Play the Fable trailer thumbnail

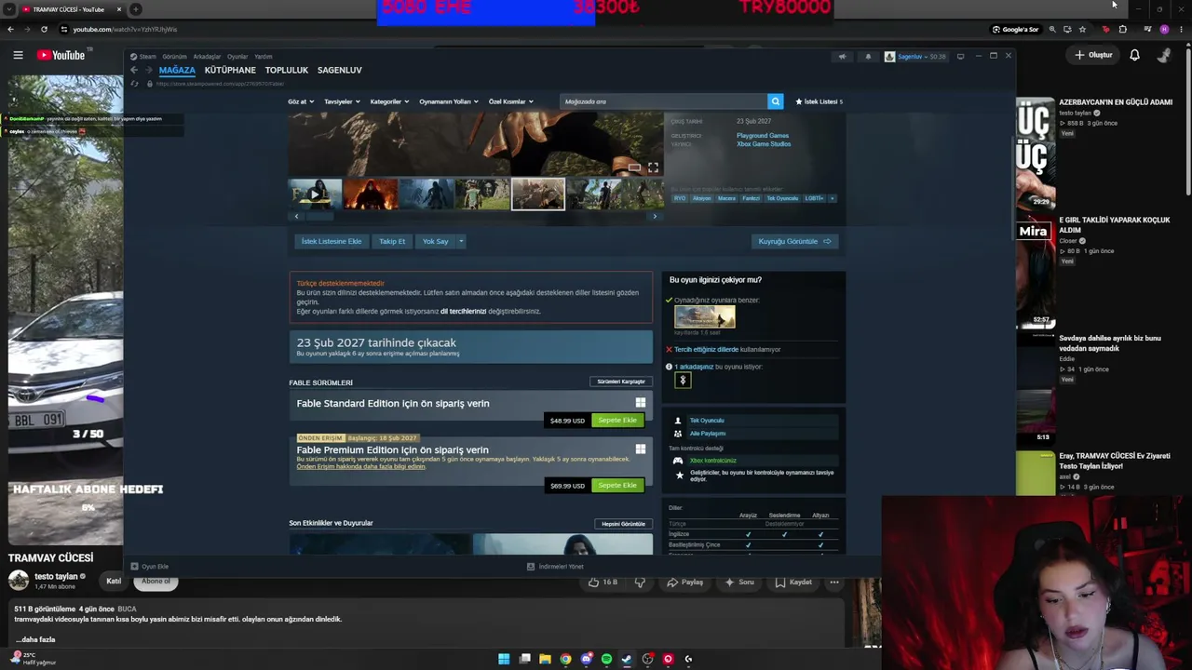[315, 194]
